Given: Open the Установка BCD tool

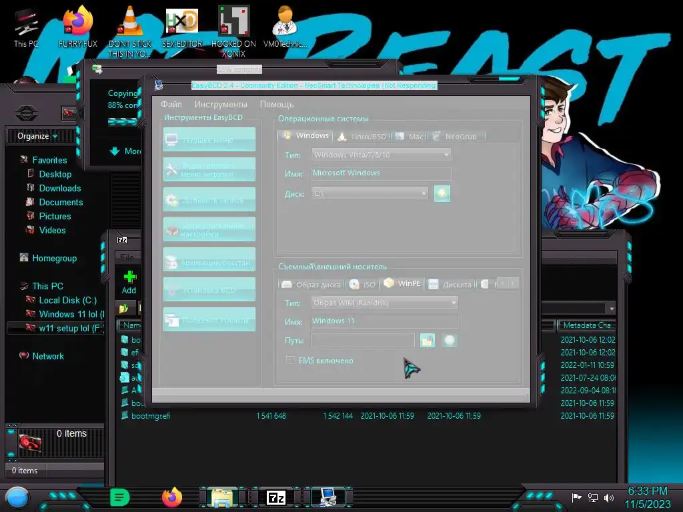Looking at the screenshot, I should pos(209,289).
